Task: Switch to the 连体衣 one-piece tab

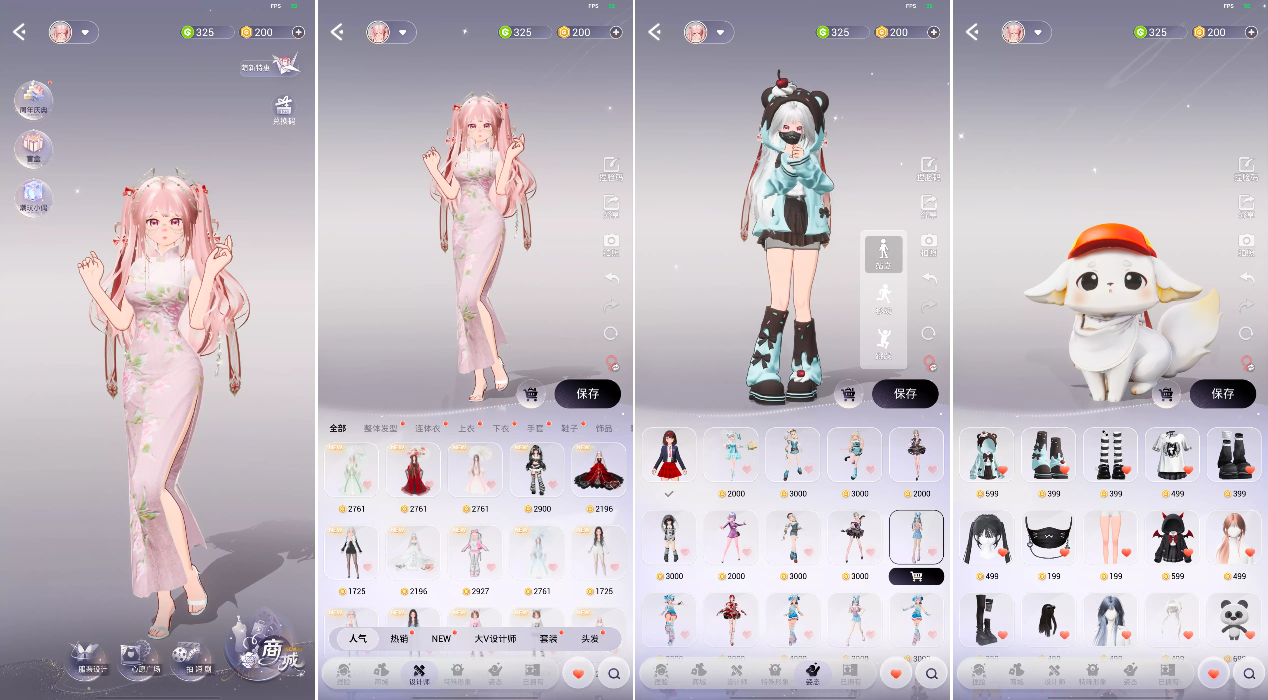Action: click(427, 428)
